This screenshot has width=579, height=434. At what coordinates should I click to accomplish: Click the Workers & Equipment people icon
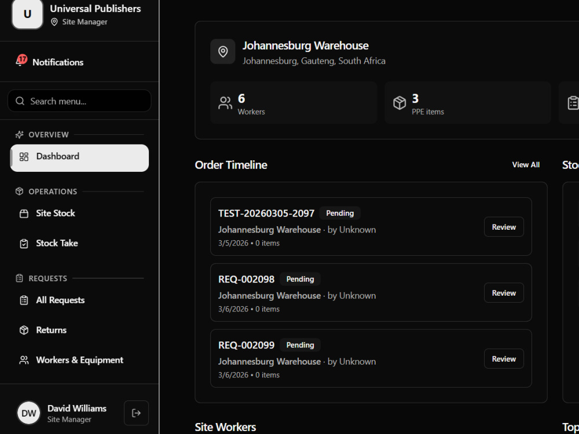[24, 360]
